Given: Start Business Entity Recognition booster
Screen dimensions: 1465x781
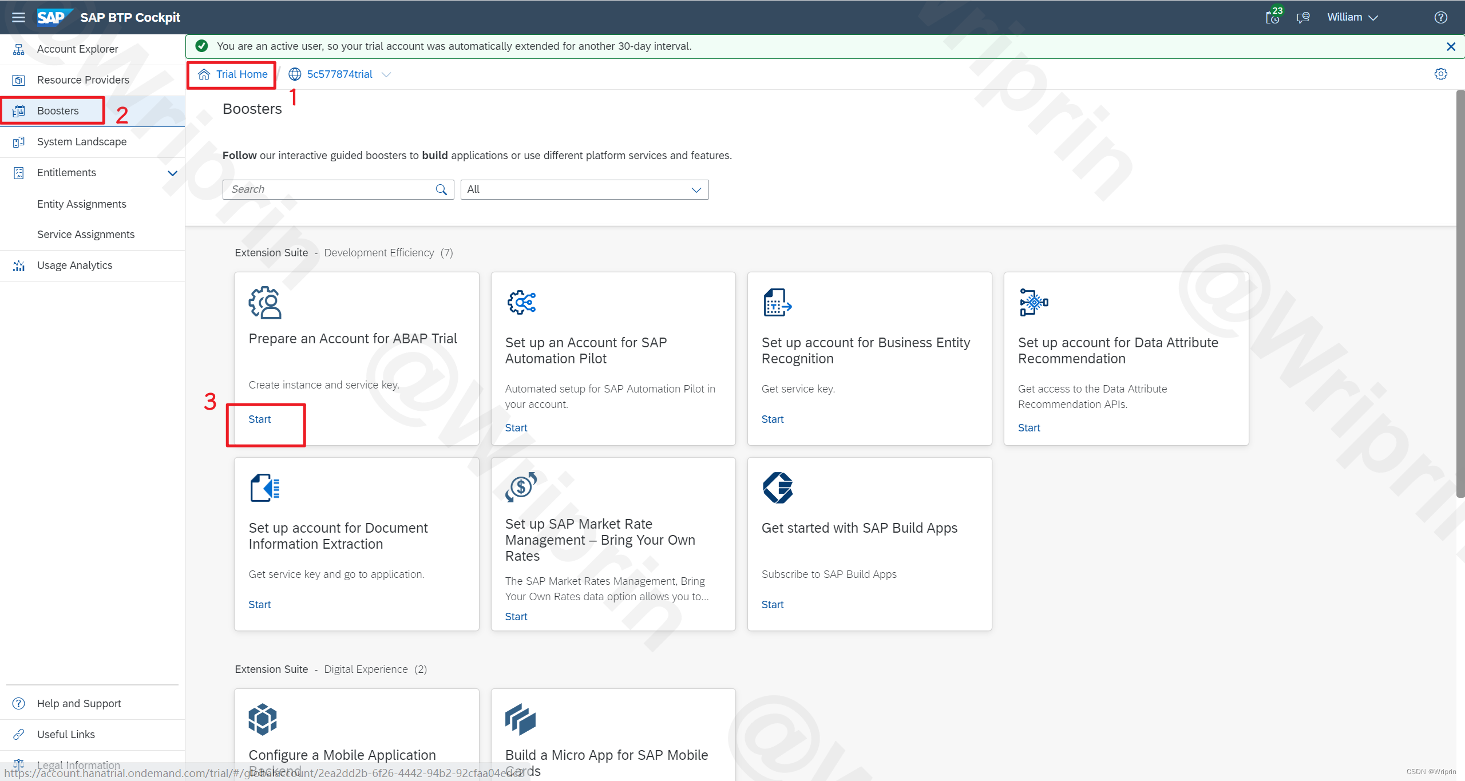Looking at the screenshot, I should pos(772,419).
